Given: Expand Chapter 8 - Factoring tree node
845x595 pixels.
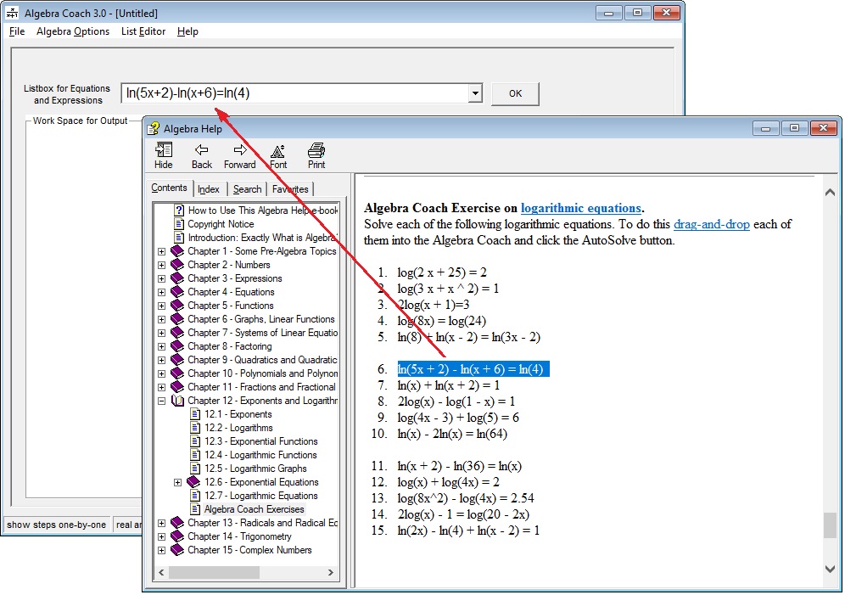Looking at the screenshot, I should (x=161, y=346).
